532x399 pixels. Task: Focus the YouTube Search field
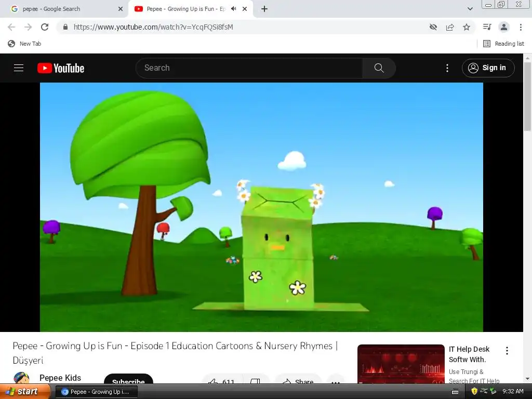pyautogui.click(x=249, y=68)
